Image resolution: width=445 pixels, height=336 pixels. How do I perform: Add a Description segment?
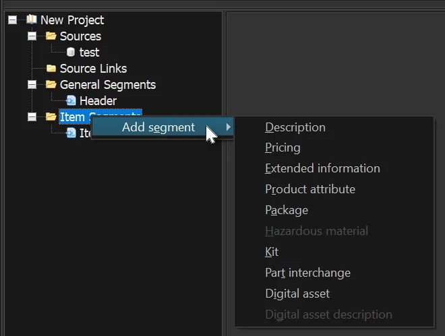pyautogui.click(x=334, y=127)
